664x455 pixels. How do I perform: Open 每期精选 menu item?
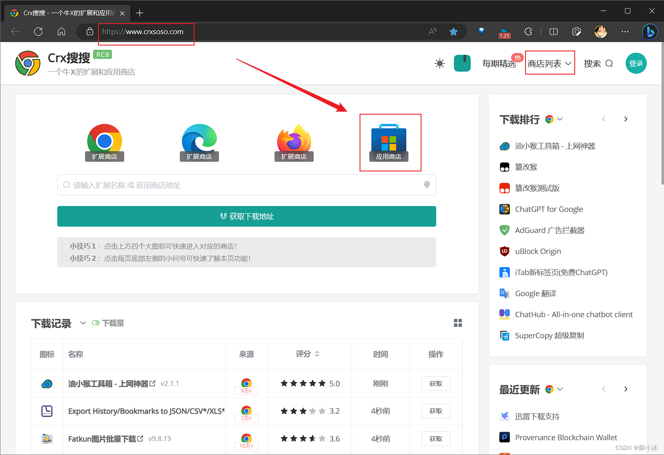coord(499,64)
